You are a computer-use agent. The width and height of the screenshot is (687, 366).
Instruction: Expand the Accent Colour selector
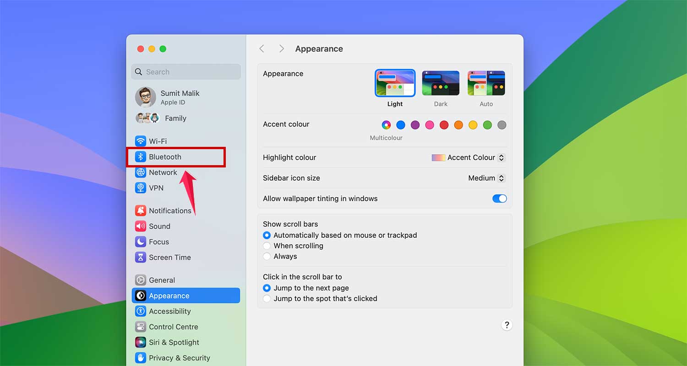(502, 157)
